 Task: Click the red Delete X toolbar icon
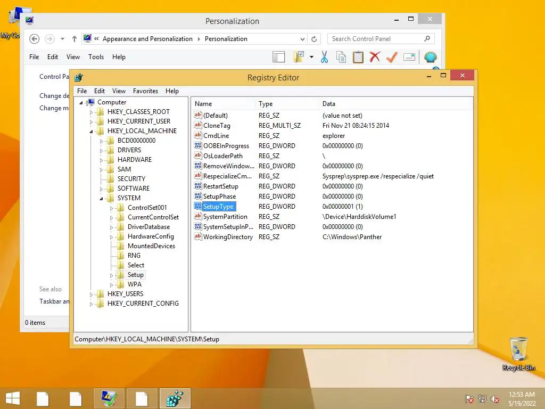pos(375,57)
